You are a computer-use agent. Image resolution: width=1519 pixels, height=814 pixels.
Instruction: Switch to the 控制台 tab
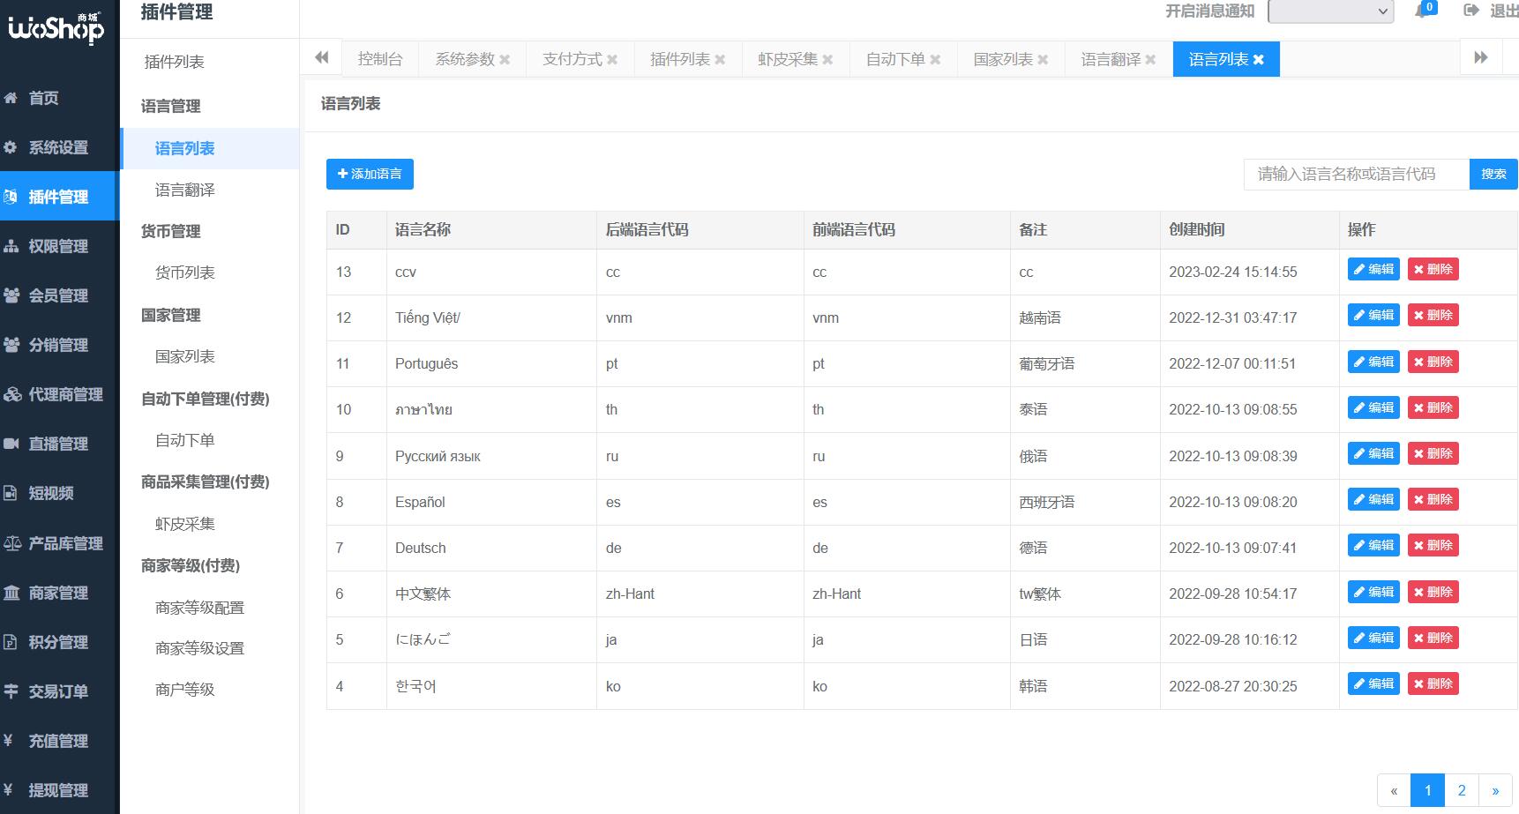379,59
